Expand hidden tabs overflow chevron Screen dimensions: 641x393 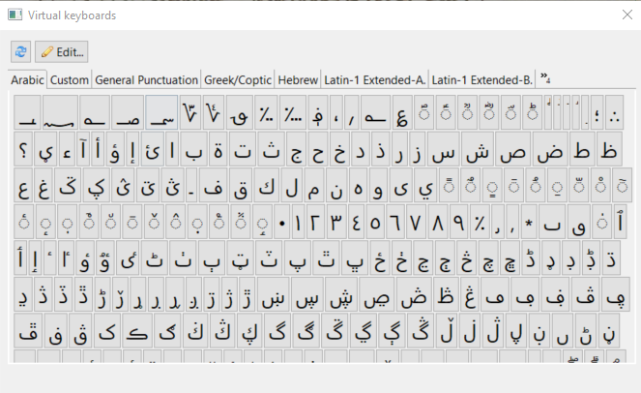(x=545, y=77)
